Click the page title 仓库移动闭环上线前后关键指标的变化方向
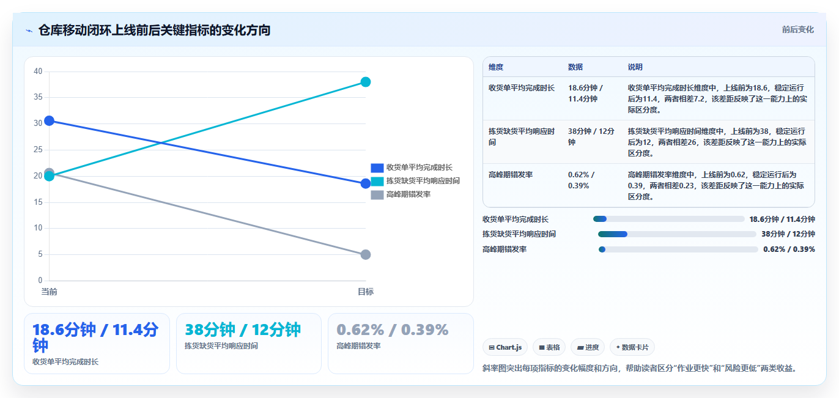839x398 pixels. click(154, 30)
